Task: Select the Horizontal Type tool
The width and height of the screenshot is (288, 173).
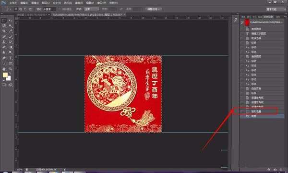Action: (x=10, y=58)
